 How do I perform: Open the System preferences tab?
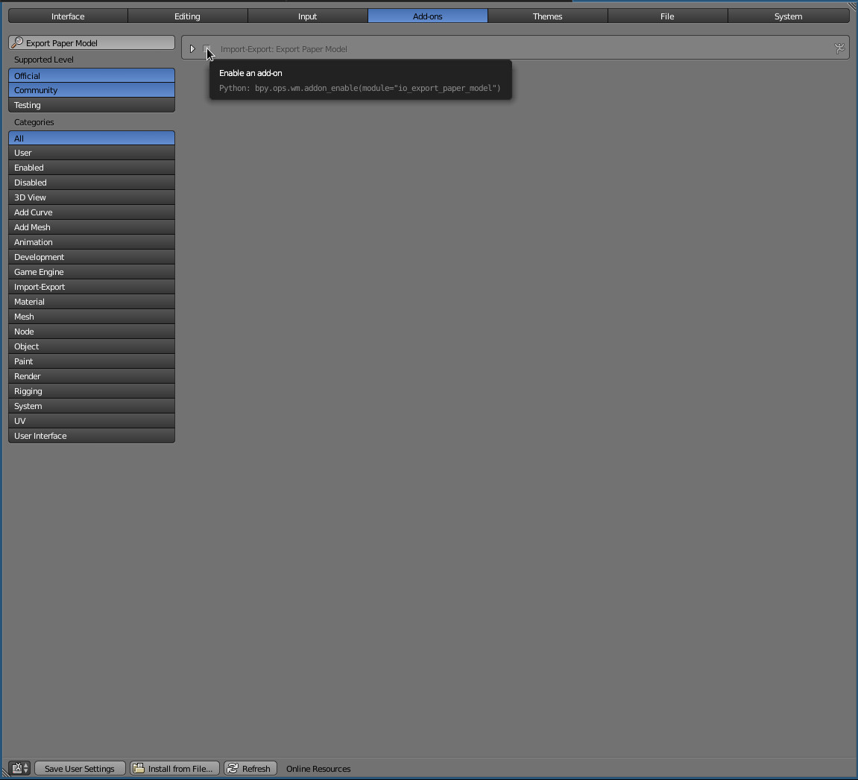pos(789,16)
